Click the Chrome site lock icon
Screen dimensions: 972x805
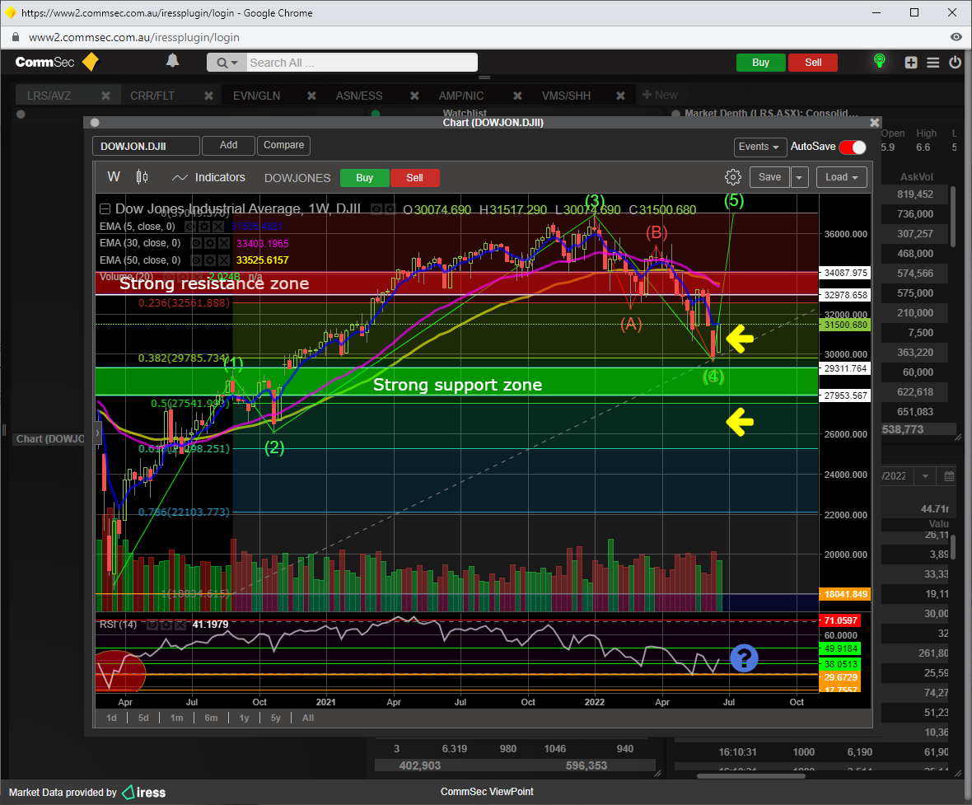pos(16,37)
